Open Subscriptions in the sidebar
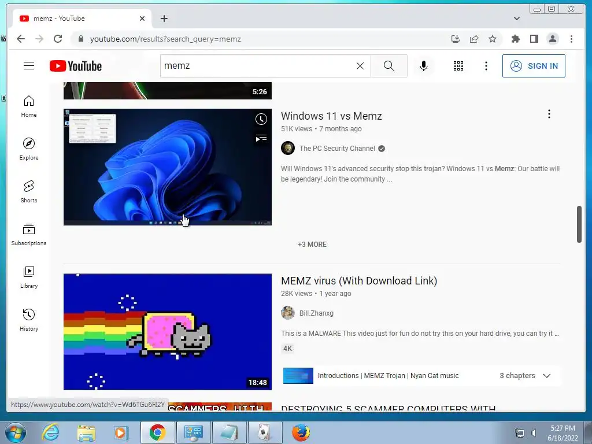 click(x=29, y=235)
